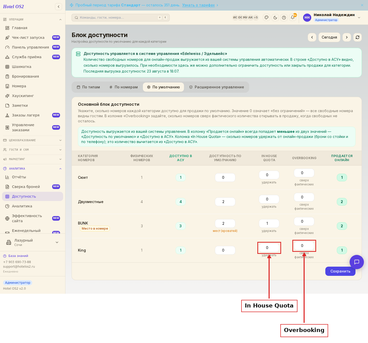This screenshot has height=343, width=368.
Task: Collapse the ОПЕРАЦИИ section
Action: (32, 19)
